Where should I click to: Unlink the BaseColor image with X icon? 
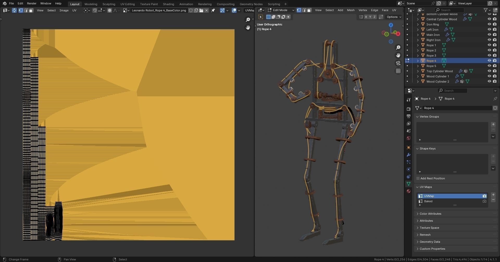[x=207, y=10]
